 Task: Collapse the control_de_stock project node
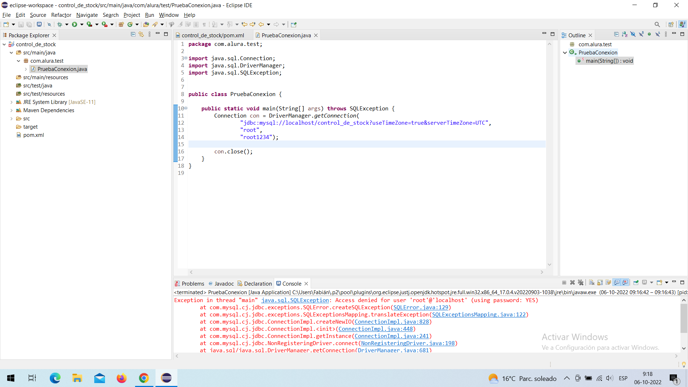coord(4,44)
